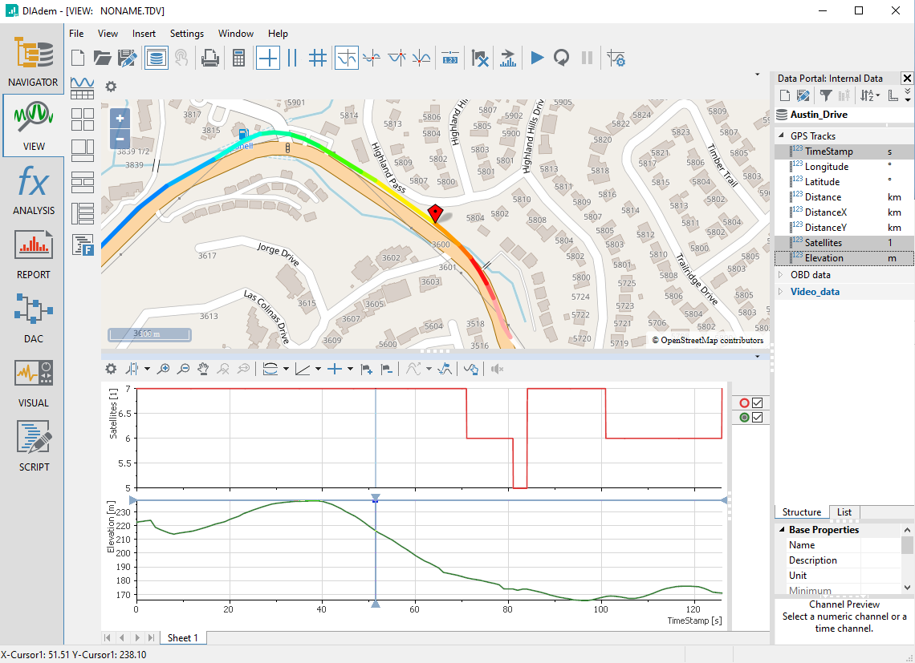Click the calculator icon in toolbar
The width and height of the screenshot is (915, 663).
click(238, 58)
